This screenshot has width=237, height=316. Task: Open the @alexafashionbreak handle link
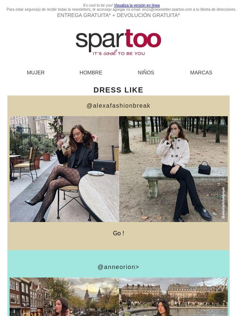pos(118,105)
